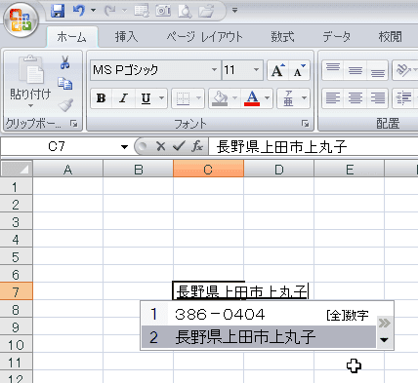Open fill color dropdown arrow
This screenshot has height=383, width=418.
[234, 97]
